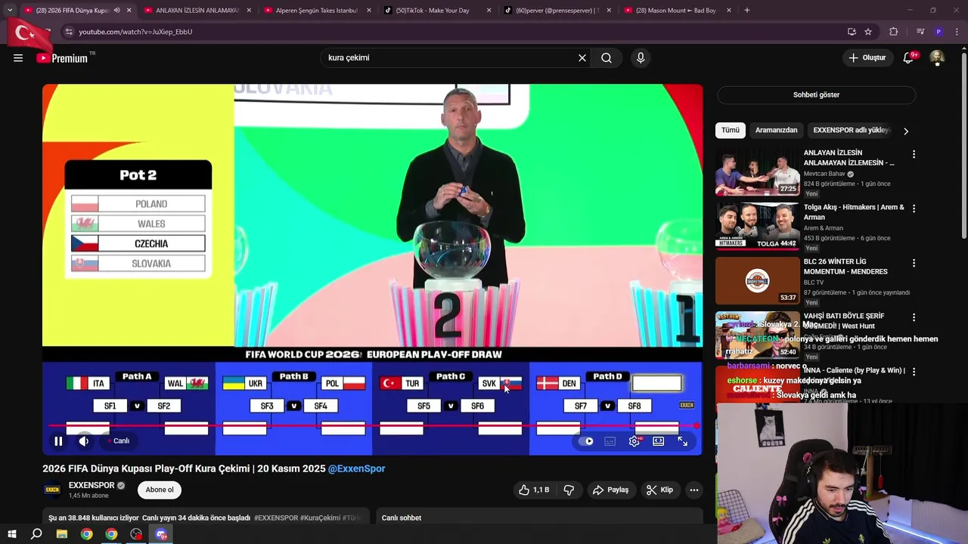968x544 pixels.
Task: Open options for ANLAYAN İZLESİN video
Action: (914, 154)
